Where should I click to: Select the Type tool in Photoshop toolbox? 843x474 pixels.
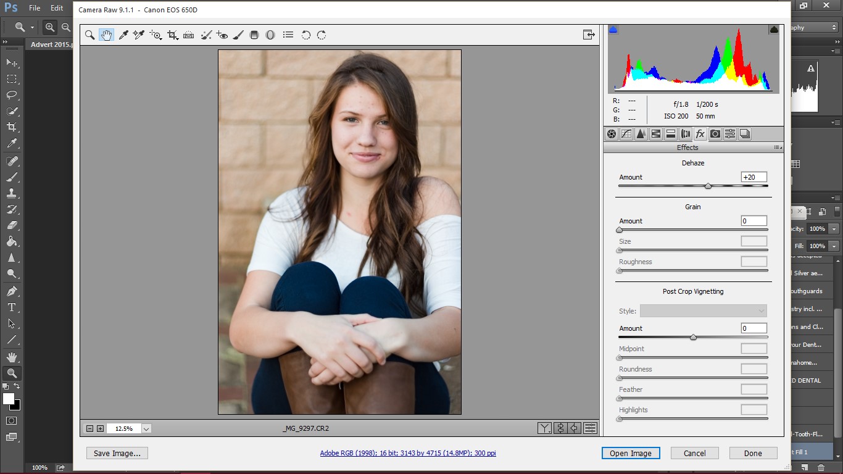click(12, 307)
